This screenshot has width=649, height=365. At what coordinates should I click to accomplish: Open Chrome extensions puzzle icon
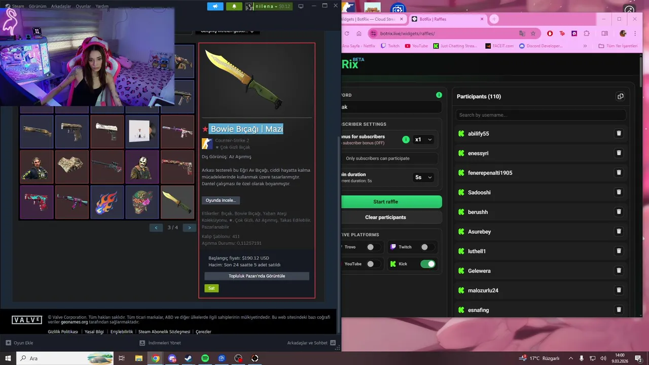click(x=587, y=33)
